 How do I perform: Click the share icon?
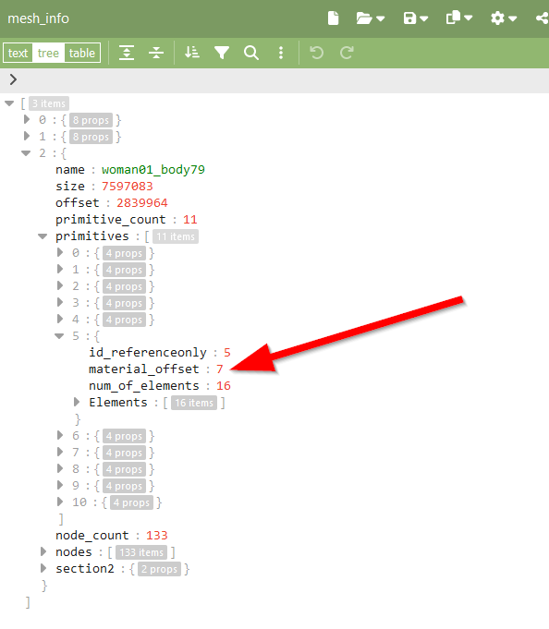(543, 18)
